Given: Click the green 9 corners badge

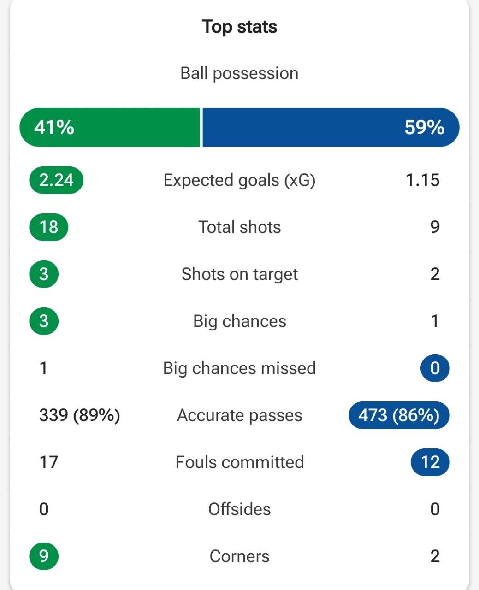Looking at the screenshot, I should pos(44,556).
